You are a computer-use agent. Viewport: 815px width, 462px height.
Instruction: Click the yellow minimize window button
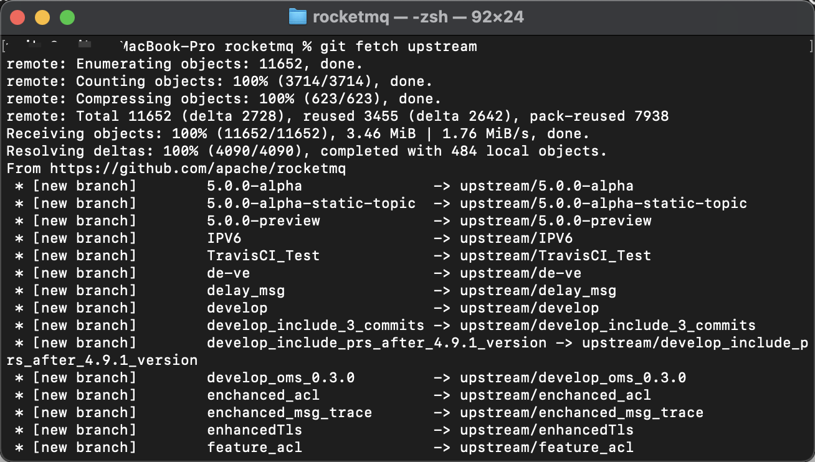[42, 17]
